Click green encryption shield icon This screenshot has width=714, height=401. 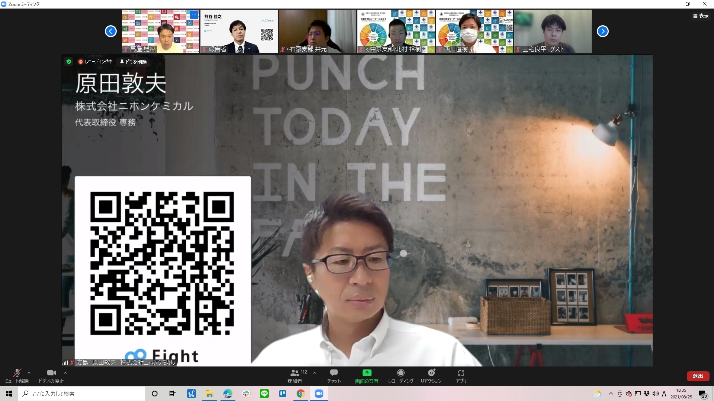(68, 62)
